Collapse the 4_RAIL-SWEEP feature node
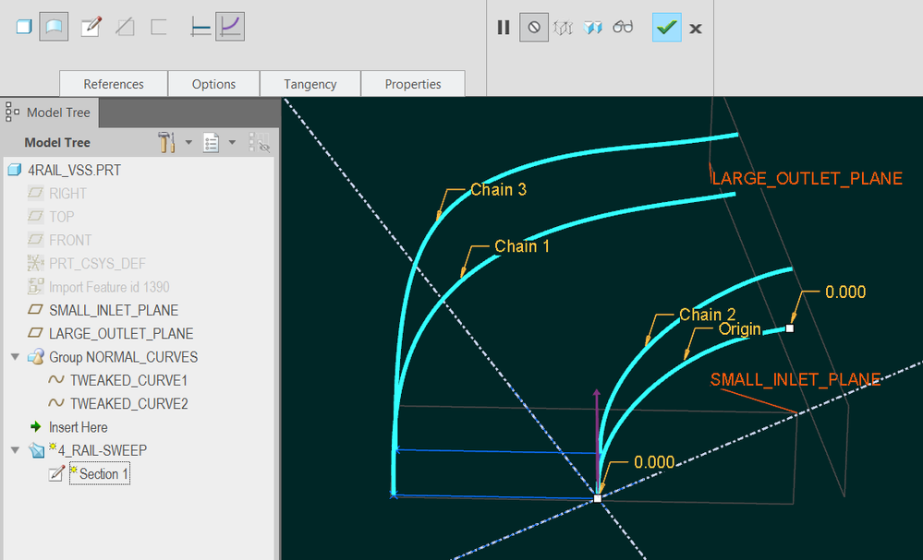923x560 pixels. [x=15, y=450]
